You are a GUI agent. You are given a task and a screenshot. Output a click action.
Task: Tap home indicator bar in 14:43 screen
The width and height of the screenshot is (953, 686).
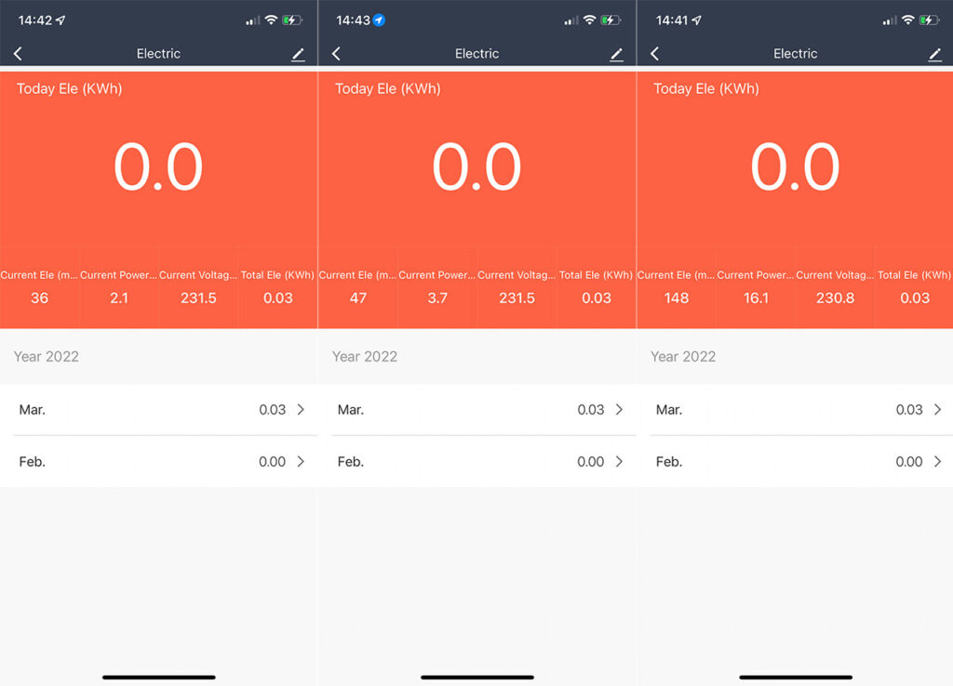[x=476, y=677]
